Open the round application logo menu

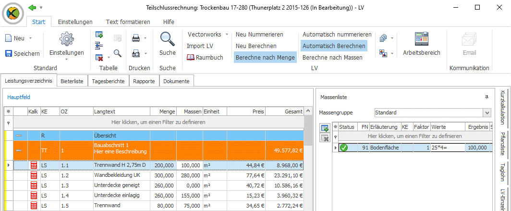coord(13,13)
